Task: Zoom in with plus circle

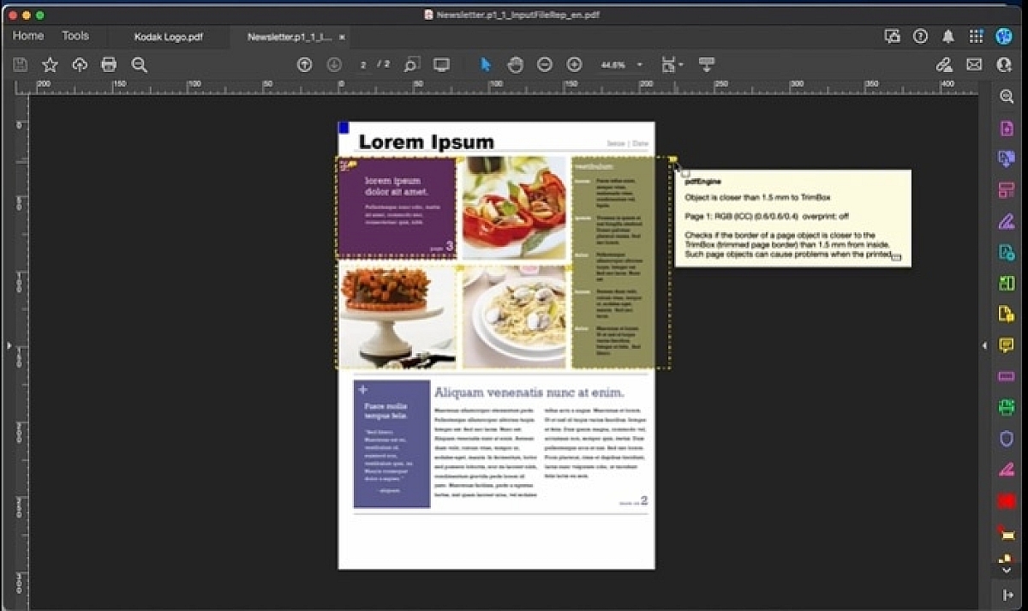Action: click(x=574, y=65)
